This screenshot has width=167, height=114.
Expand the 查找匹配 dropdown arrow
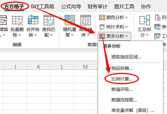point(51,35)
